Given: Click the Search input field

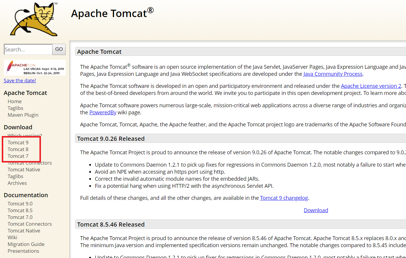Looking at the screenshot, I should click(x=28, y=49).
